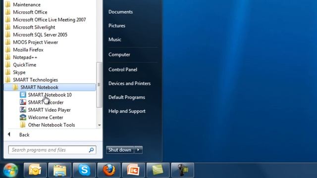The height and width of the screenshot is (178, 317).
Task: Expand Microsoft Office Live Meeting 2007
Action: click(x=50, y=20)
